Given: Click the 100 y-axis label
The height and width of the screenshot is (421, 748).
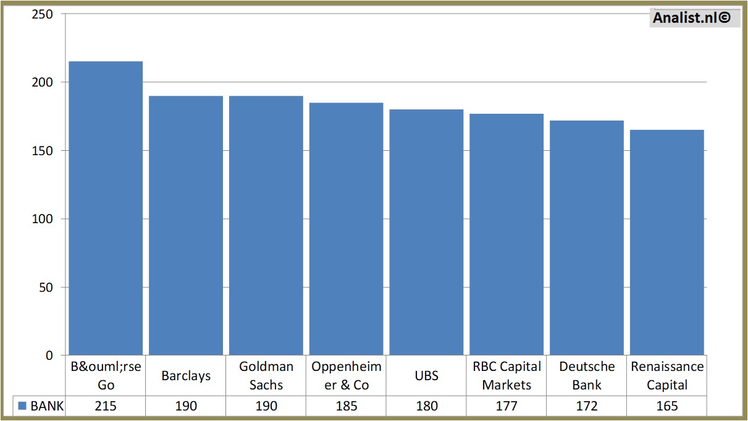Looking at the screenshot, I should pos(43,219).
